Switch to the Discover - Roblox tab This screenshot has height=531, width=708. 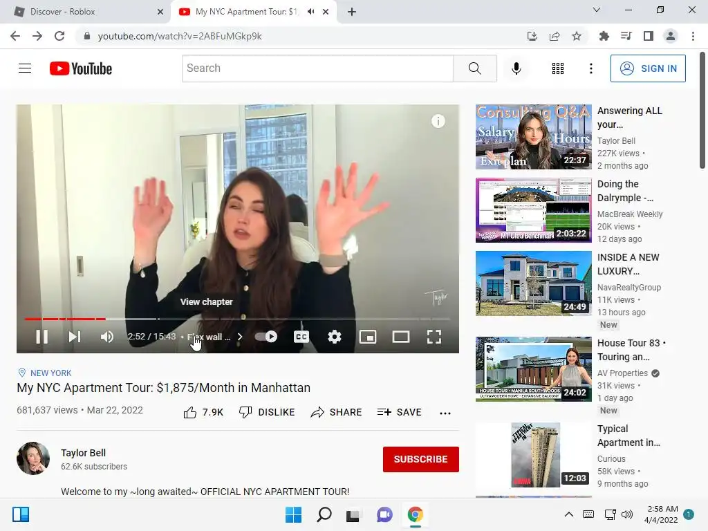(85, 12)
